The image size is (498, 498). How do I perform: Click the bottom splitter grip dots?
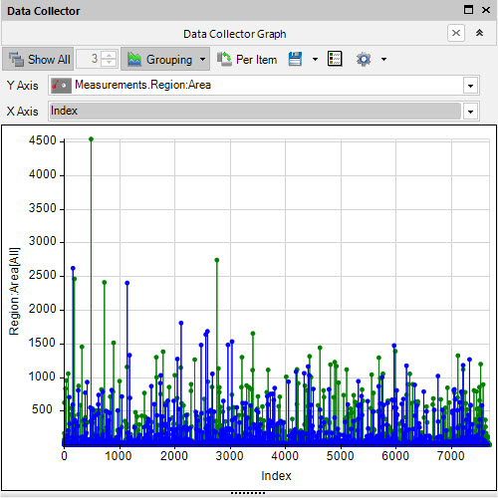point(248,493)
